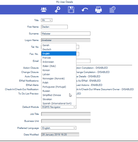Screen dimensions: 138x142
Task: Choose Korean from the list
Action: pyautogui.click(x=59, y=70)
